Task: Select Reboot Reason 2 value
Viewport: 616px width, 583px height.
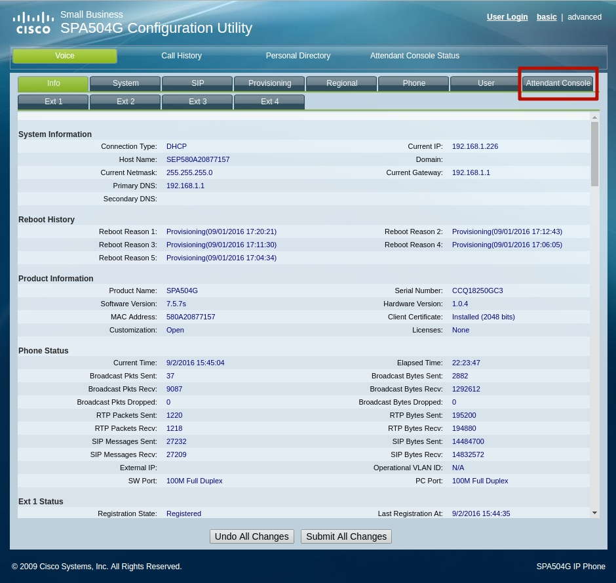Action: tap(507, 232)
